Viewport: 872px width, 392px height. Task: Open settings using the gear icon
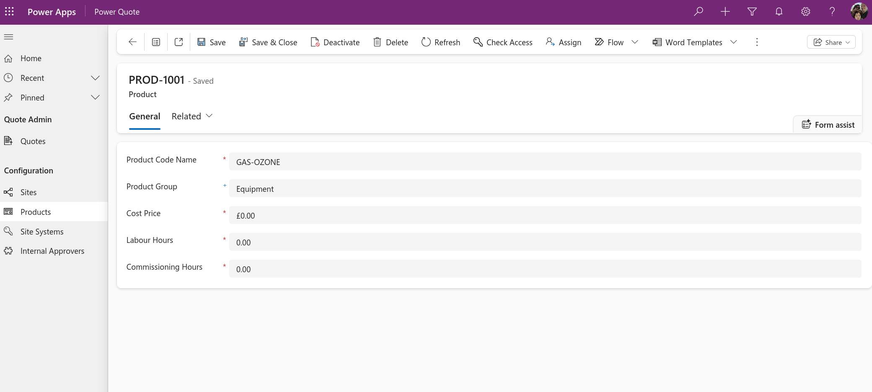[805, 11]
